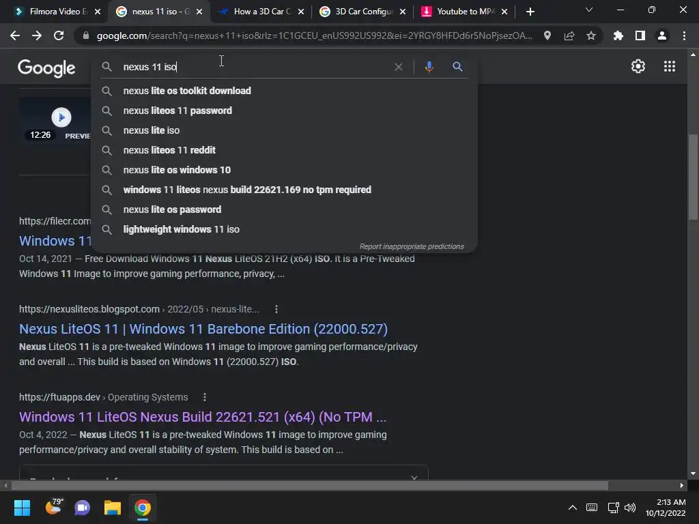This screenshot has height=524, width=699.
Task: Choose suggestion nexus lite os toolkit download
Action: tap(285, 91)
